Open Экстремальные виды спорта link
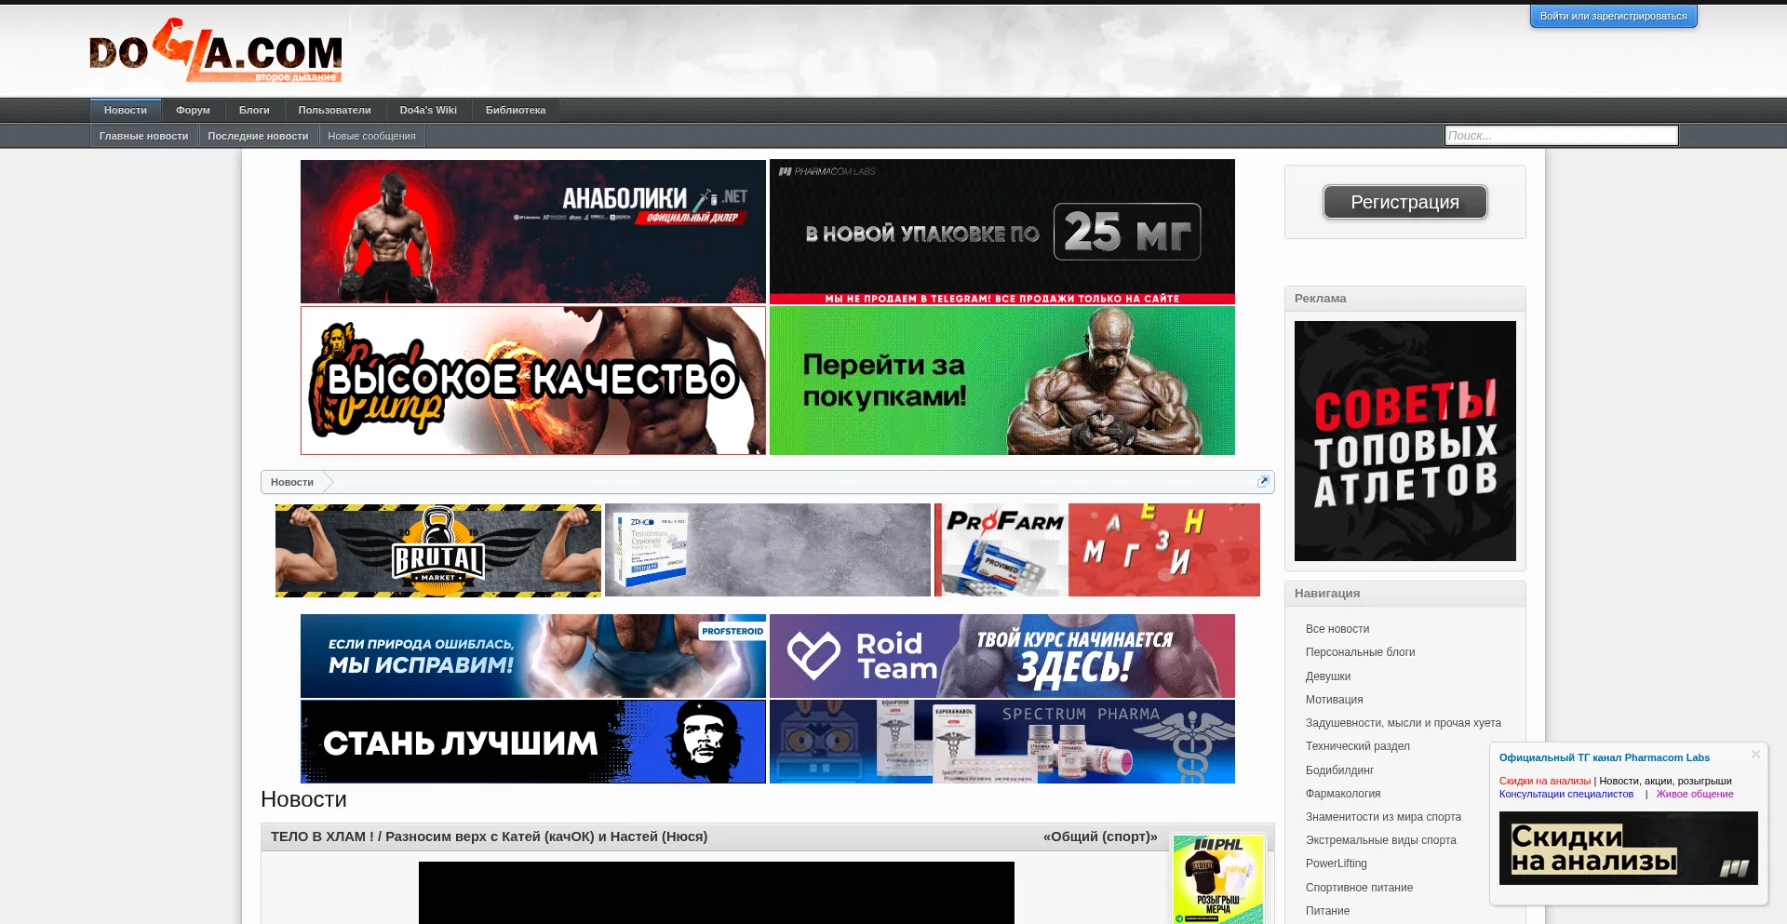 1380,840
